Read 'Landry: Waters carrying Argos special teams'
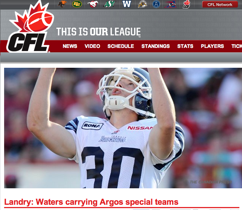242x210 pixels. [x=91, y=202]
